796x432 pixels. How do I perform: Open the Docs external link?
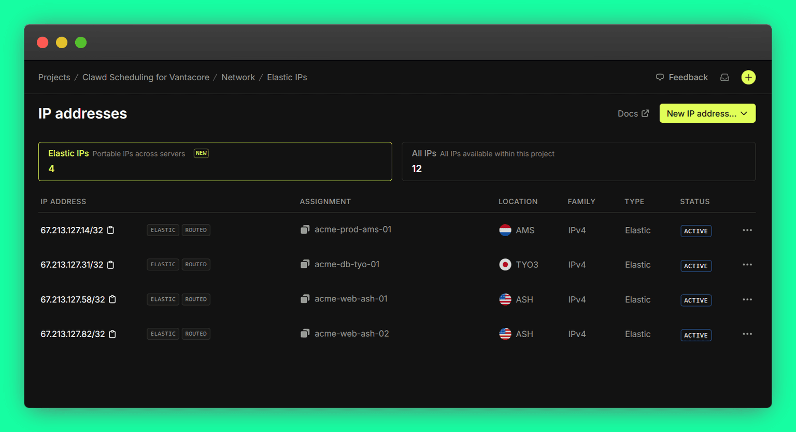click(x=633, y=113)
